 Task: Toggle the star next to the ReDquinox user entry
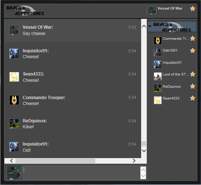[192, 86]
